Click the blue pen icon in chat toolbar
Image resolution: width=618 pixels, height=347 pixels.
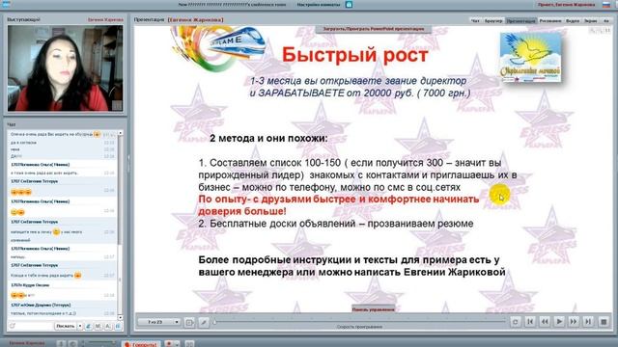pos(89,326)
